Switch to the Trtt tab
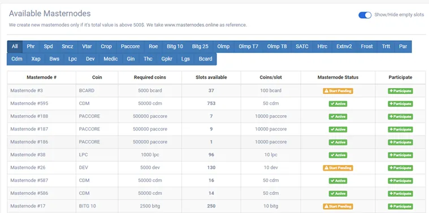429x213 pixels. pos(386,46)
